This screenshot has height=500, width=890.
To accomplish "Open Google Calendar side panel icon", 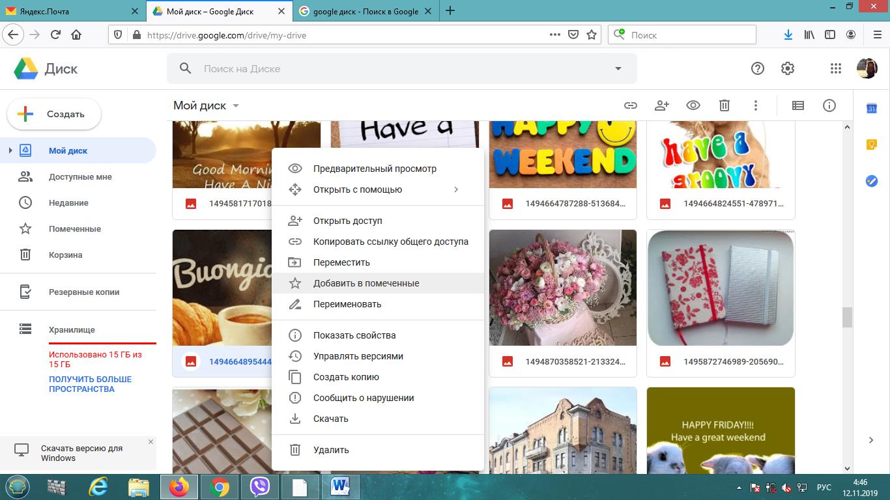I will coord(871,109).
